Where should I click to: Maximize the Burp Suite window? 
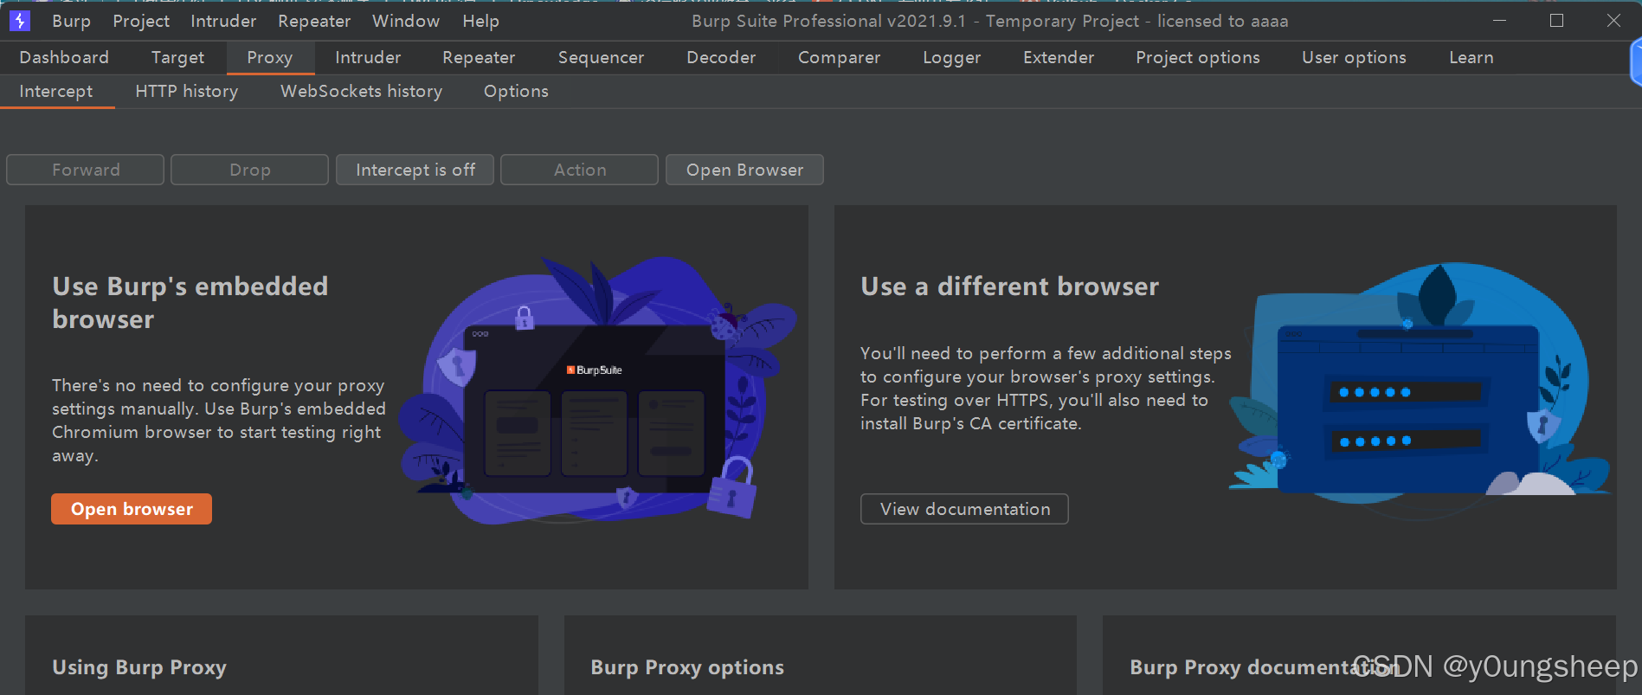coord(1556,21)
